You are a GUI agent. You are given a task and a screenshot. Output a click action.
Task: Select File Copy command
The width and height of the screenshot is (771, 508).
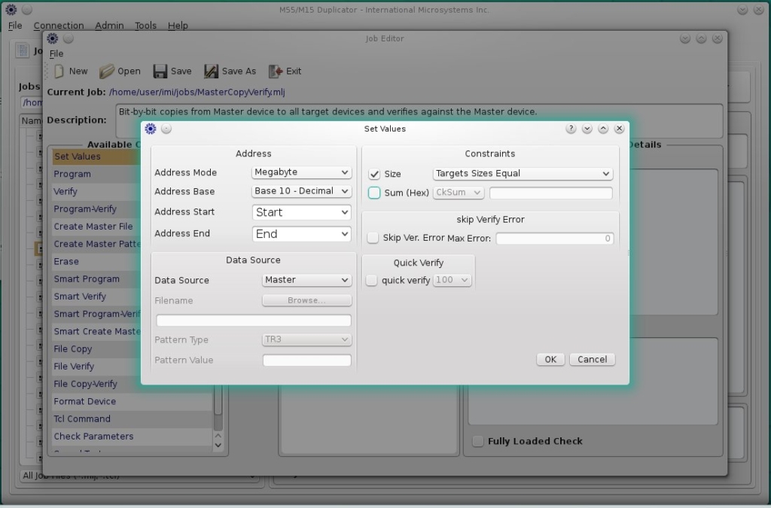[97, 348]
